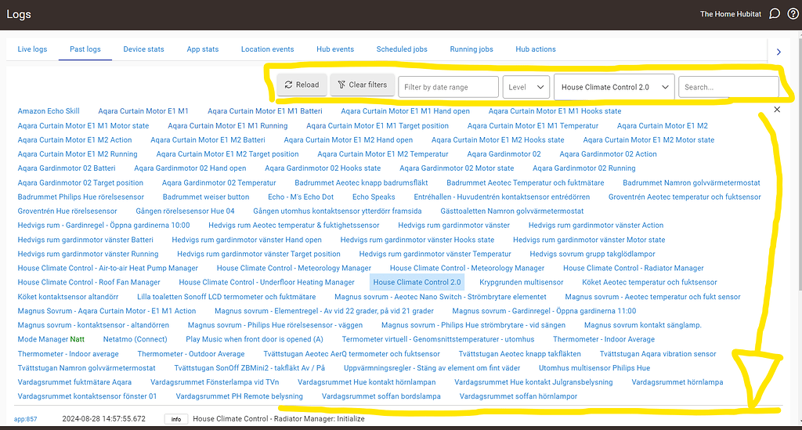Image resolution: width=802 pixels, height=430 pixels.
Task: Open the Hub events tab
Action: [x=335, y=49]
